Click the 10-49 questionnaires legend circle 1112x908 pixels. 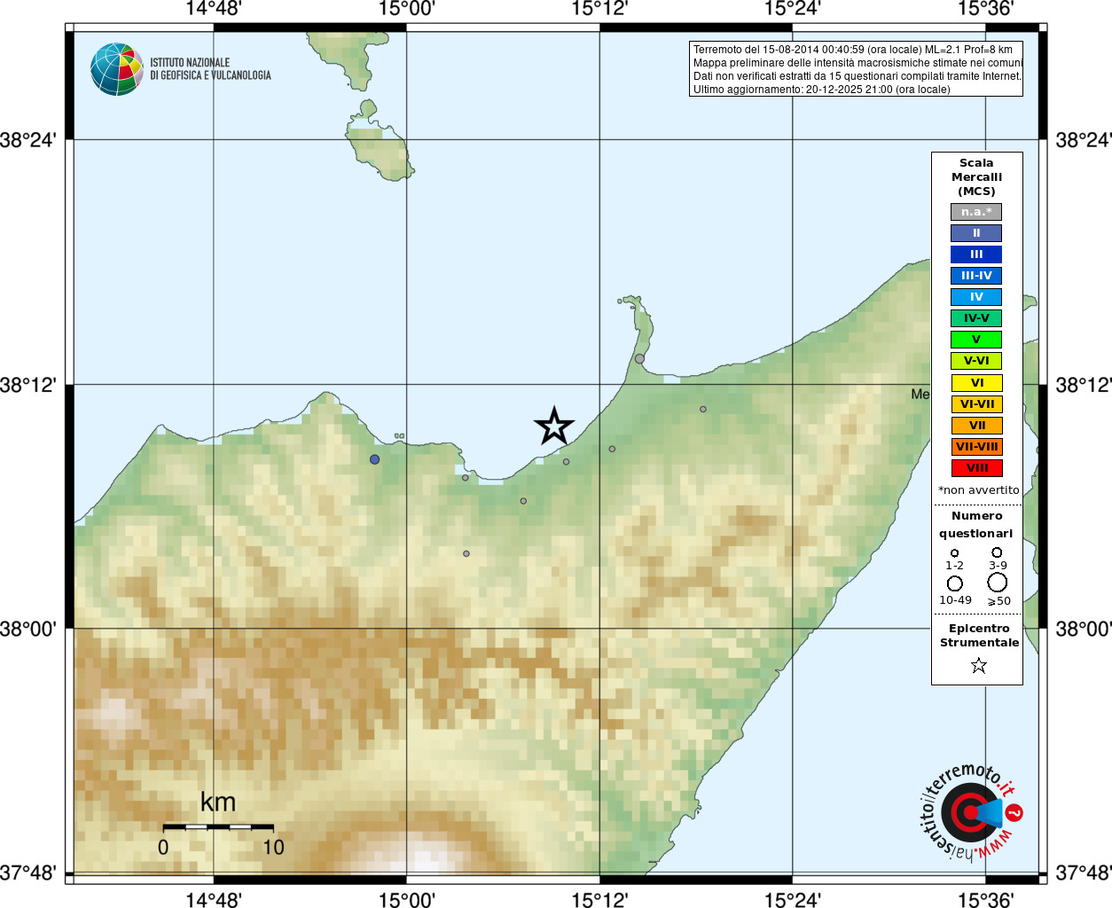click(x=955, y=583)
